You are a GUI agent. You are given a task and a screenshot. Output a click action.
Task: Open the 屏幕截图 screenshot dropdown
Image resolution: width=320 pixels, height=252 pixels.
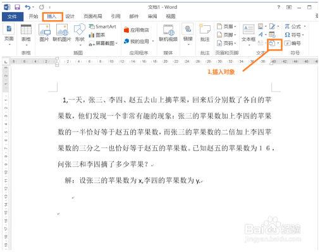click(103, 44)
